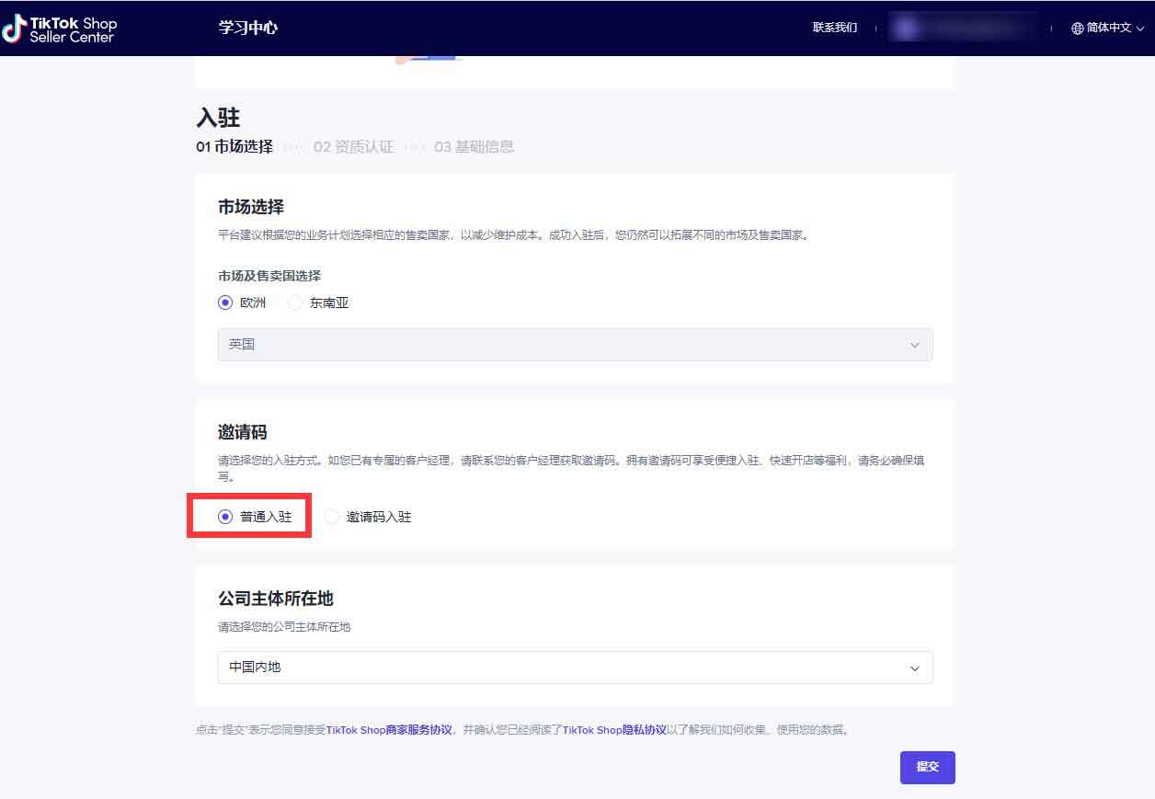Click the 请选择您的公司主体所在地 hint text
This screenshot has width=1155, height=799.
coord(284,627)
